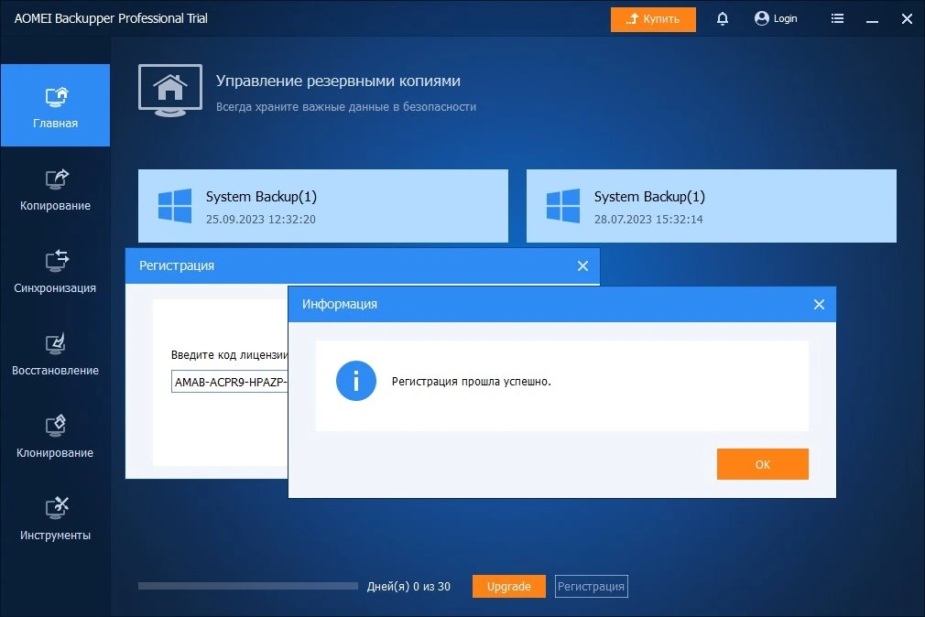Open System Backup(1) card dated 25.09.2023
The height and width of the screenshot is (617, 925).
pyautogui.click(x=322, y=206)
